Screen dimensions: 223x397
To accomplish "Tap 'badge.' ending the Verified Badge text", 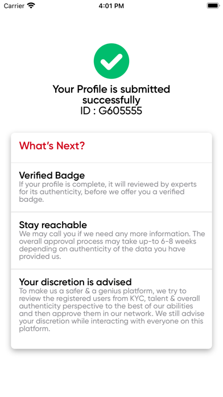I will (31, 199).
